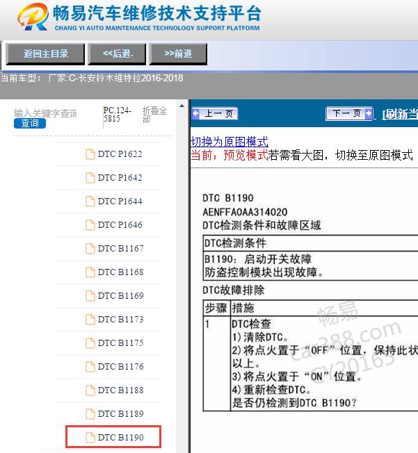This screenshot has width=418, height=453.
Task: Click document icon beside DTC P1642
Action: click(x=90, y=178)
